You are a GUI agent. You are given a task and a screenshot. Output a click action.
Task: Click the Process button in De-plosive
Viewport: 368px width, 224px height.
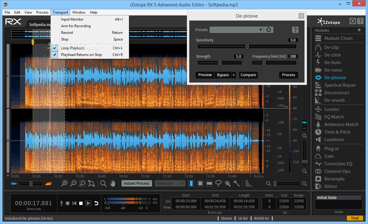(288, 75)
